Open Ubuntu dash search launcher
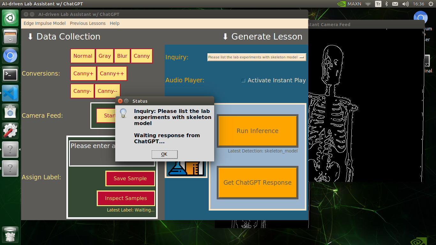The width and height of the screenshot is (436, 245). click(11, 18)
